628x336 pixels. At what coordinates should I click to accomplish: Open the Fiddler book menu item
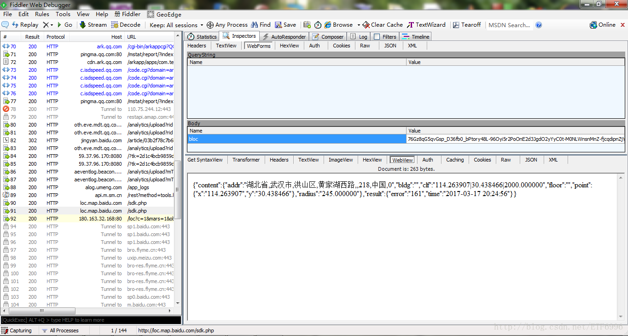(x=128, y=14)
